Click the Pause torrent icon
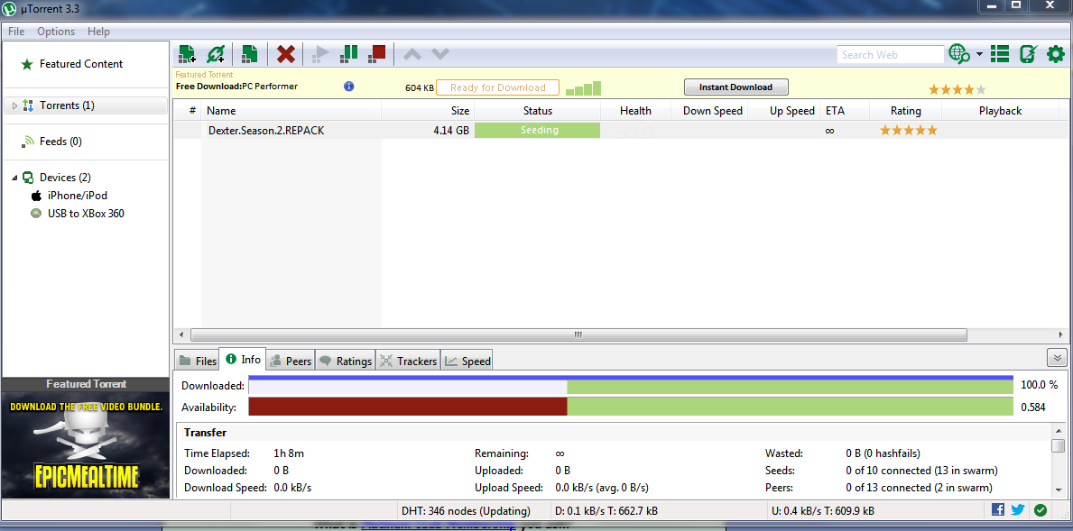Image resolution: width=1073 pixels, height=531 pixels. [x=349, y=54]
